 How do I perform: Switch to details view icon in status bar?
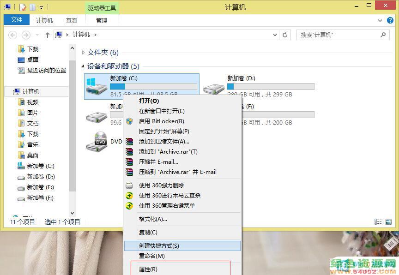tap(378, 222)
